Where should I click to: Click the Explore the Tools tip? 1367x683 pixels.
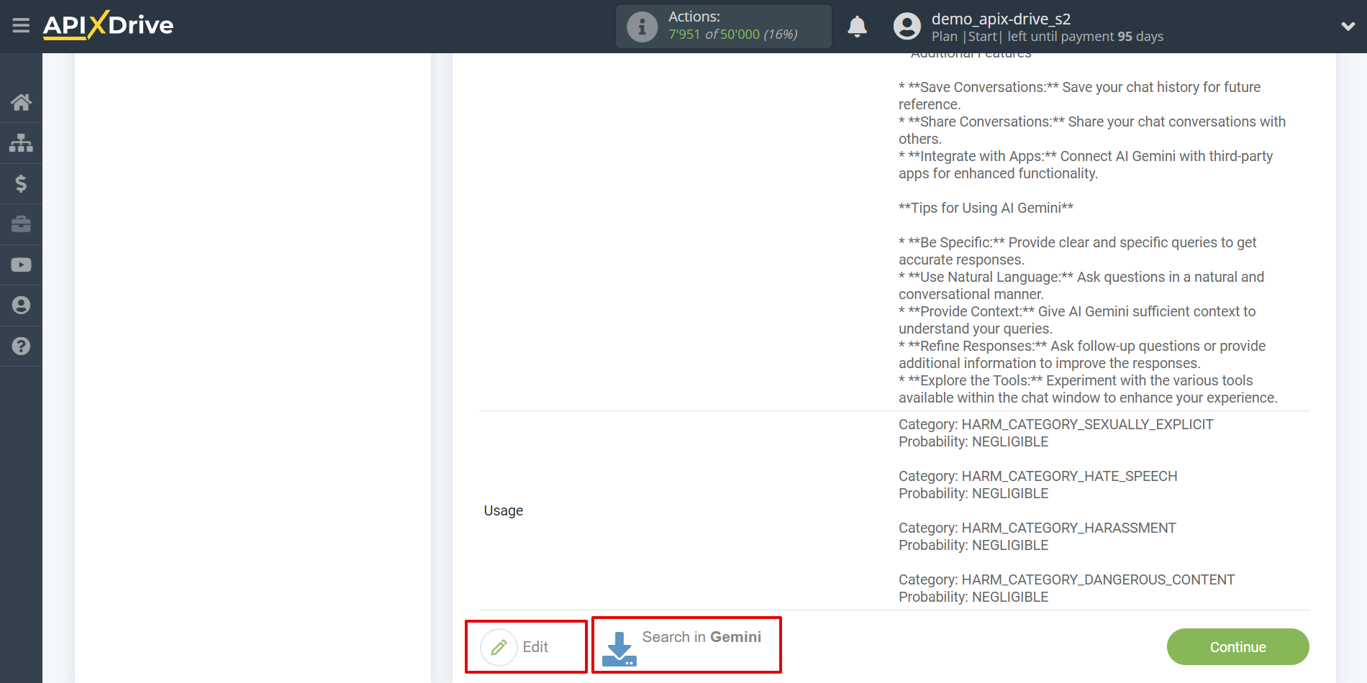click(x=1088, y=389)
